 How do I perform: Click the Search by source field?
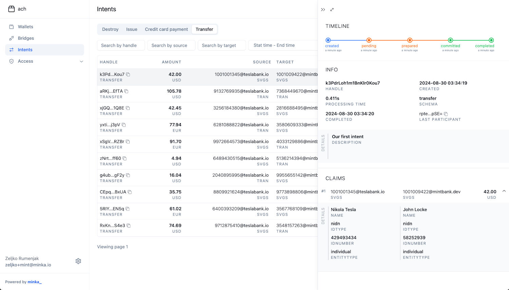coord(171,45)
